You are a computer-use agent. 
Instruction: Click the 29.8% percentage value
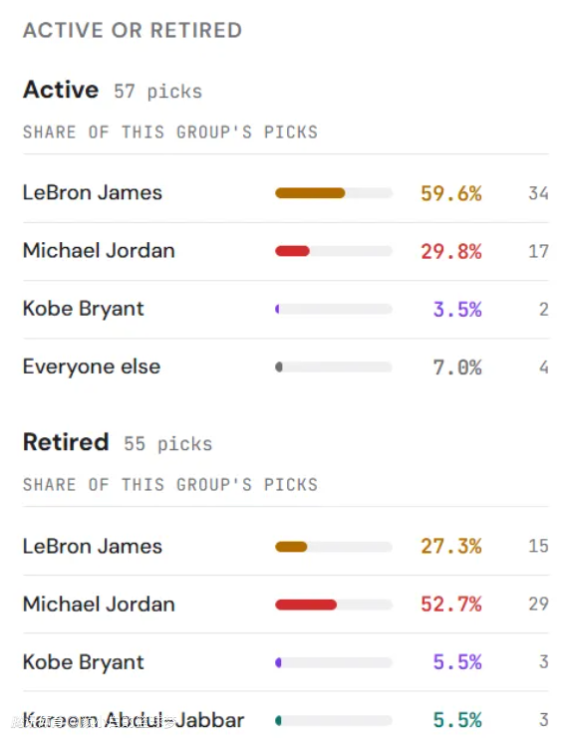pos(451,251)
